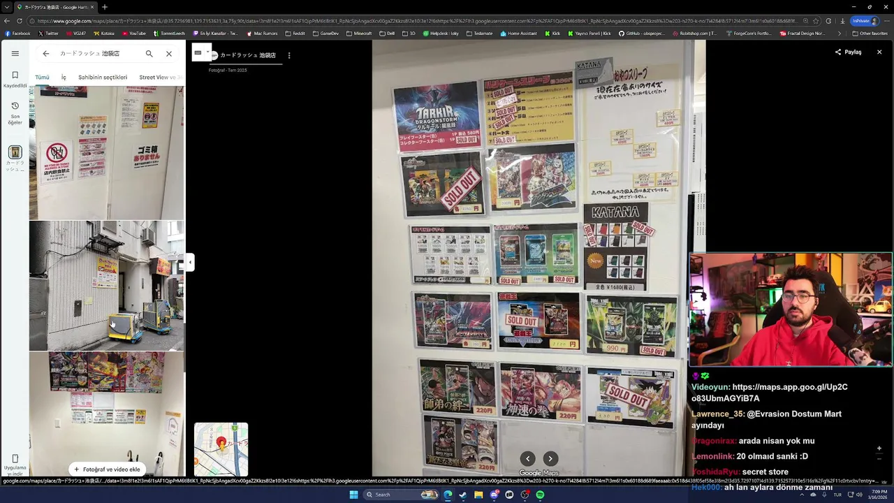Expand Other favorites folder
This screenshot has height=503, width=894.
(x=869, y=33)
